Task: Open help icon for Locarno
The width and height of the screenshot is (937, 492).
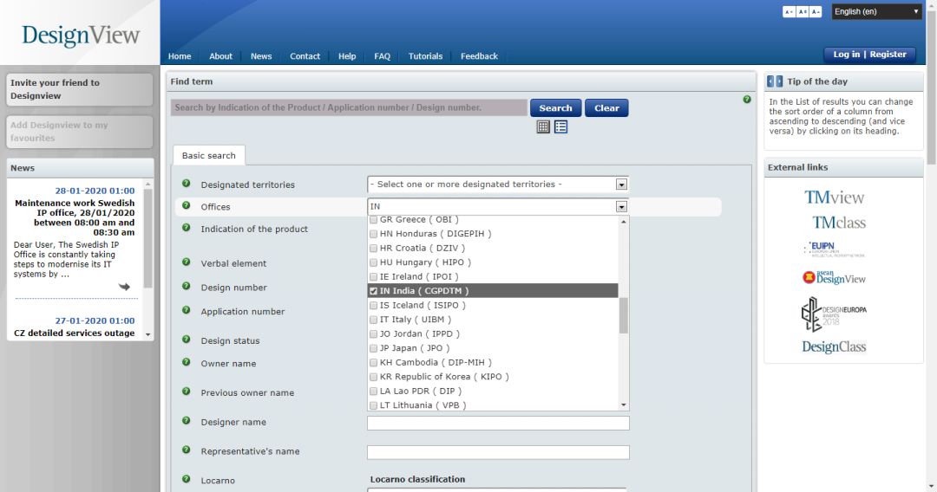Action: (x=186, y=479)
